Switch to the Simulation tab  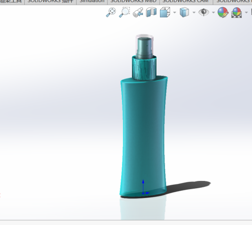coord(92,1)
